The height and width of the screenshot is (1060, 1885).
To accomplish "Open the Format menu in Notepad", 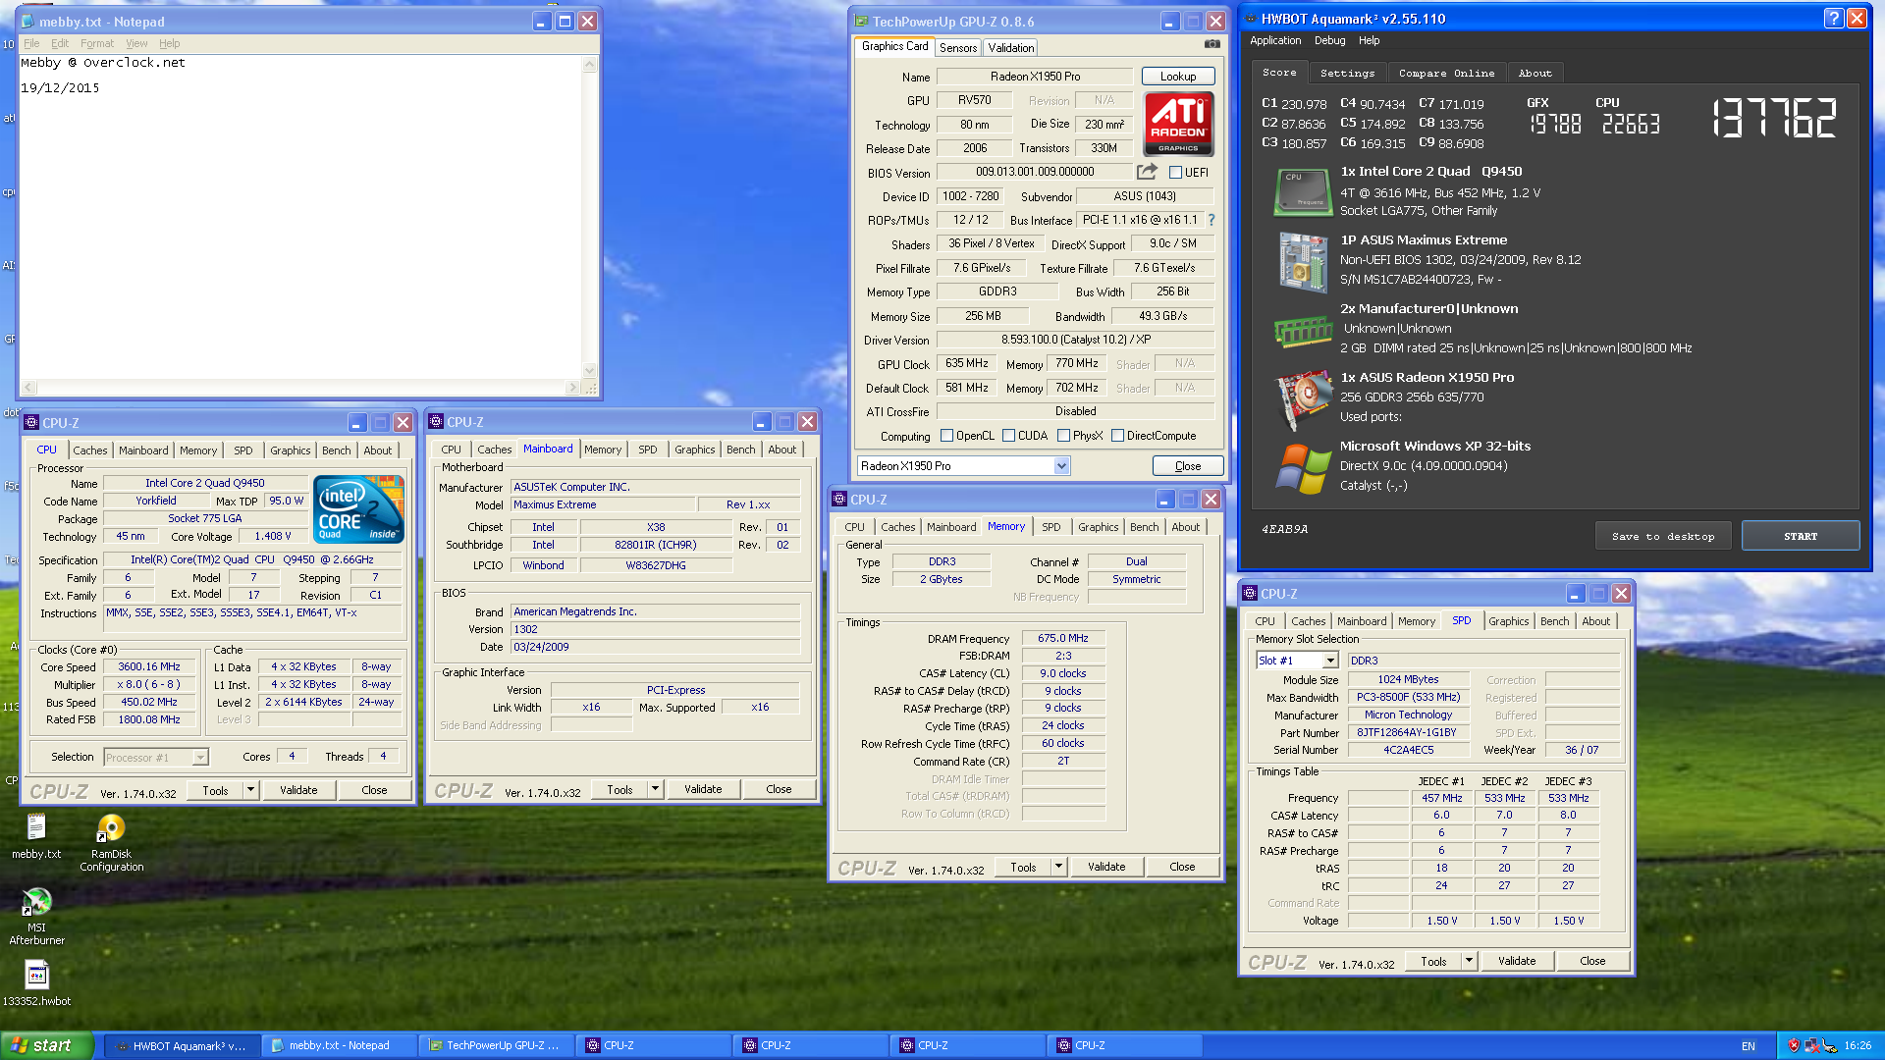I will pyautogui.click(x=96, y=43).
